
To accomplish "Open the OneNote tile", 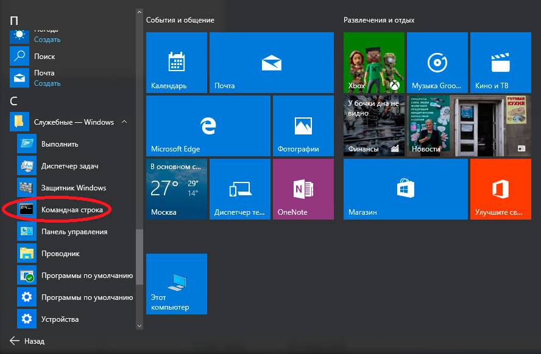I will tap(303, 189).
